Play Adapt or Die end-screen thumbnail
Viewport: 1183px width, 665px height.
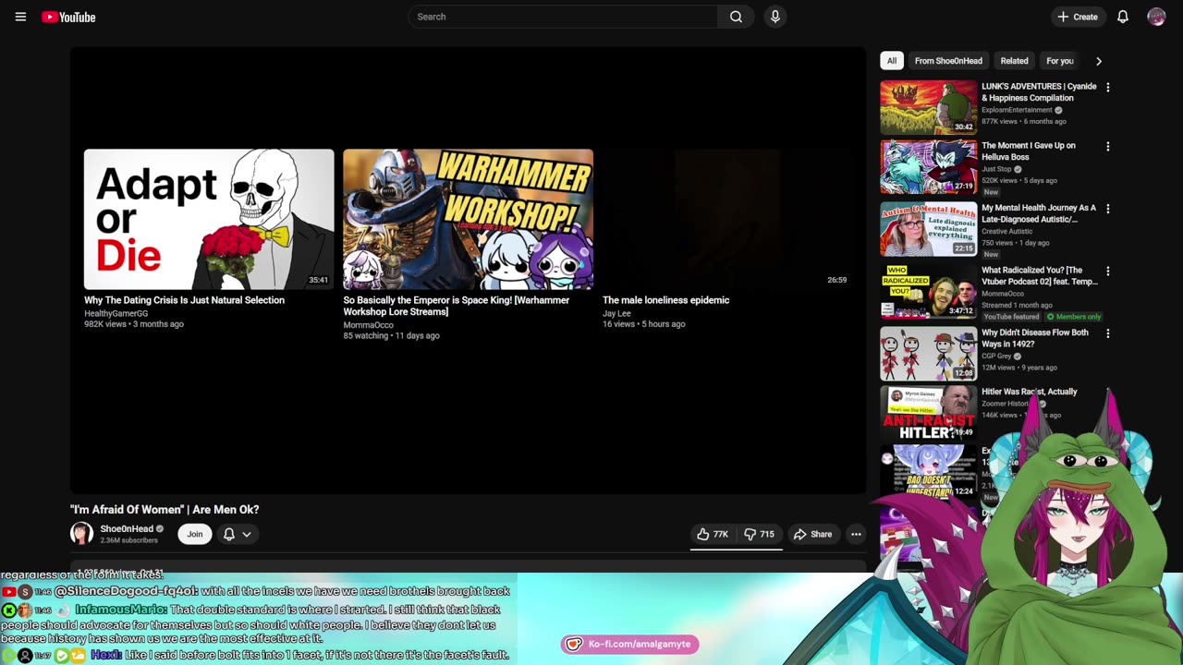(x=209, y=219)
